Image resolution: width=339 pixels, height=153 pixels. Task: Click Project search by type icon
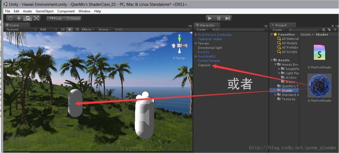click(323, 30)
